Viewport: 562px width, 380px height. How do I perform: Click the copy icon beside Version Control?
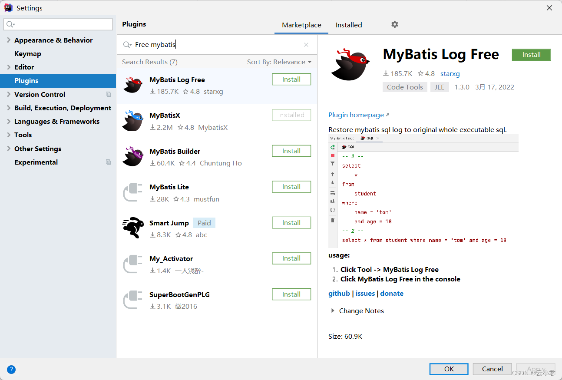click(x=109, y=94)
